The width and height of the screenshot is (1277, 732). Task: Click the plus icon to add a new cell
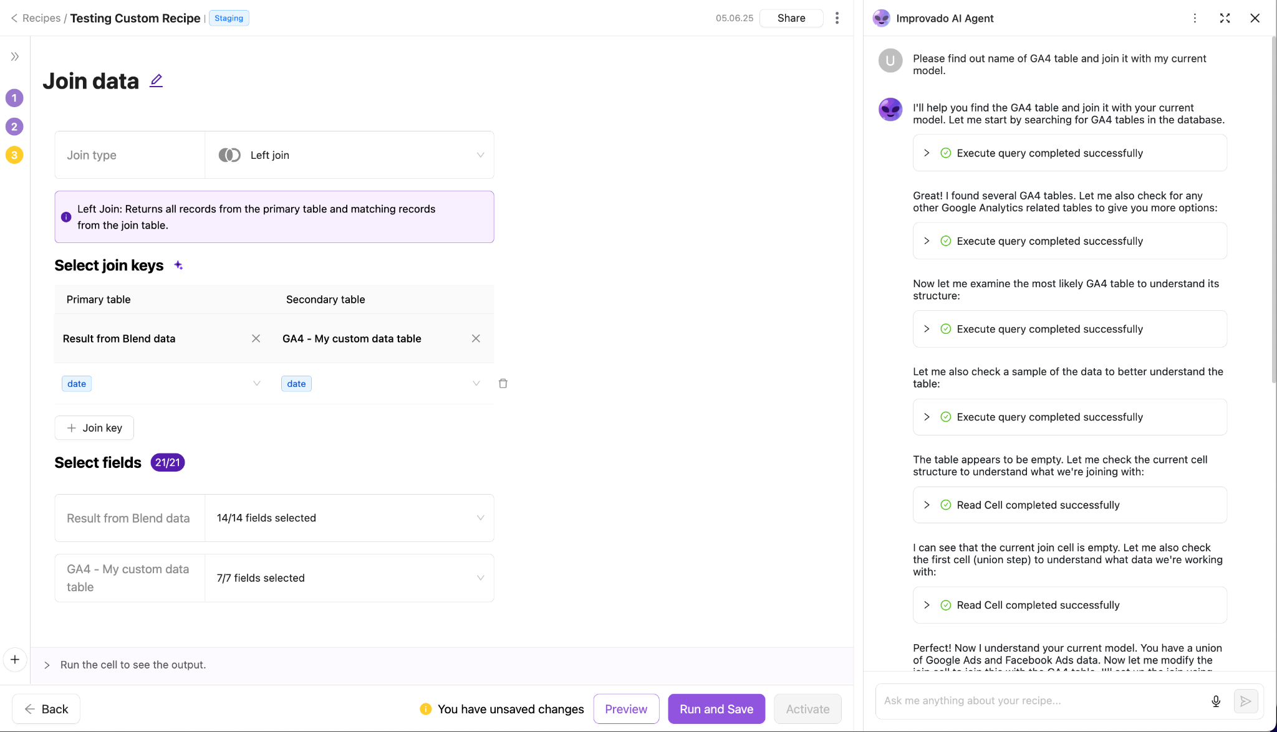tap(14, 659)
